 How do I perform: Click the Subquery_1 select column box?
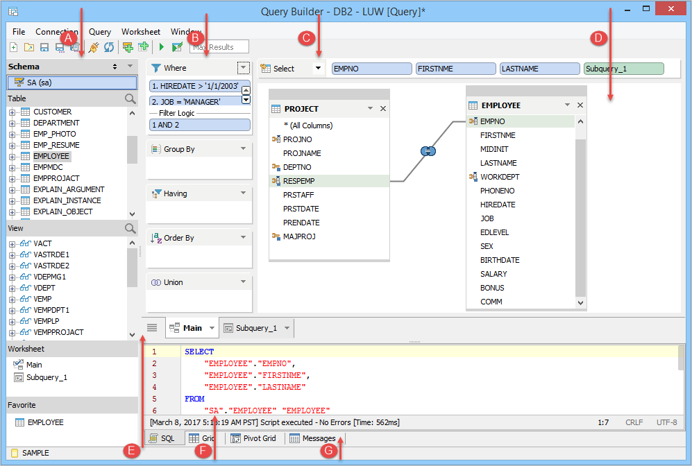click(x=623, y=69)
